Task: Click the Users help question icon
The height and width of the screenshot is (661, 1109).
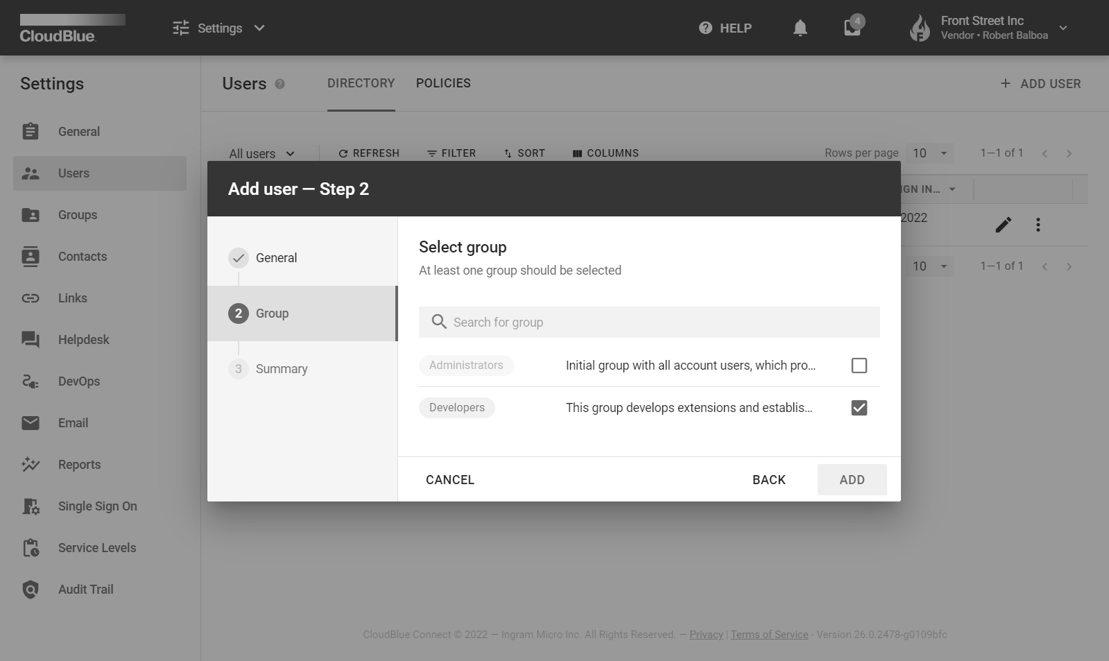Action: 280,84
